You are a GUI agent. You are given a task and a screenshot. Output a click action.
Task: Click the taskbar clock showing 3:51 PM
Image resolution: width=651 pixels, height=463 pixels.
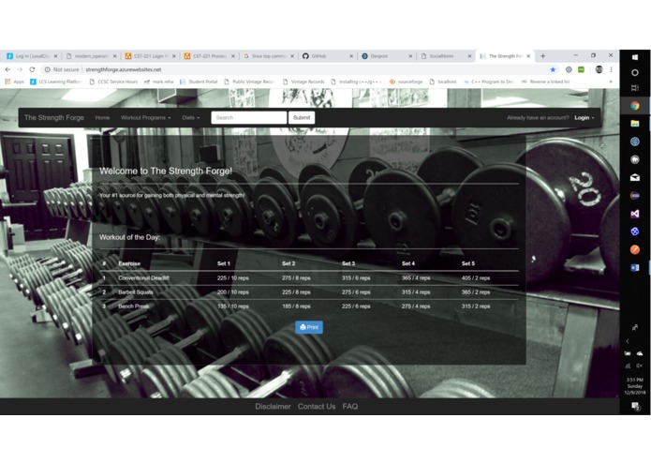point(635,386)
